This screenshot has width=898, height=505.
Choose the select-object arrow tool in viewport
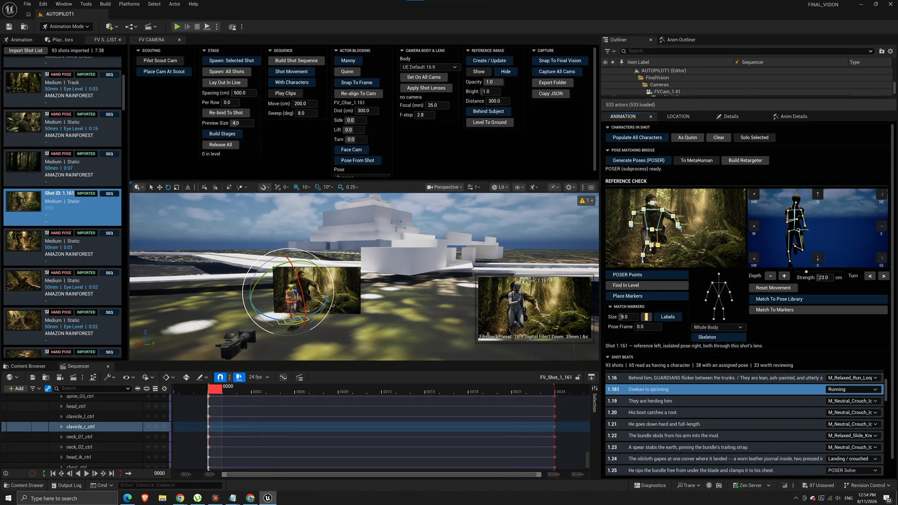151,187
